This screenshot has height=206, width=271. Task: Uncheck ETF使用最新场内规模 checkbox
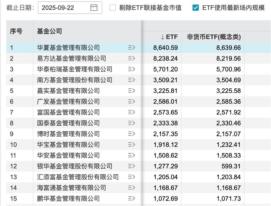coord(195,7)
